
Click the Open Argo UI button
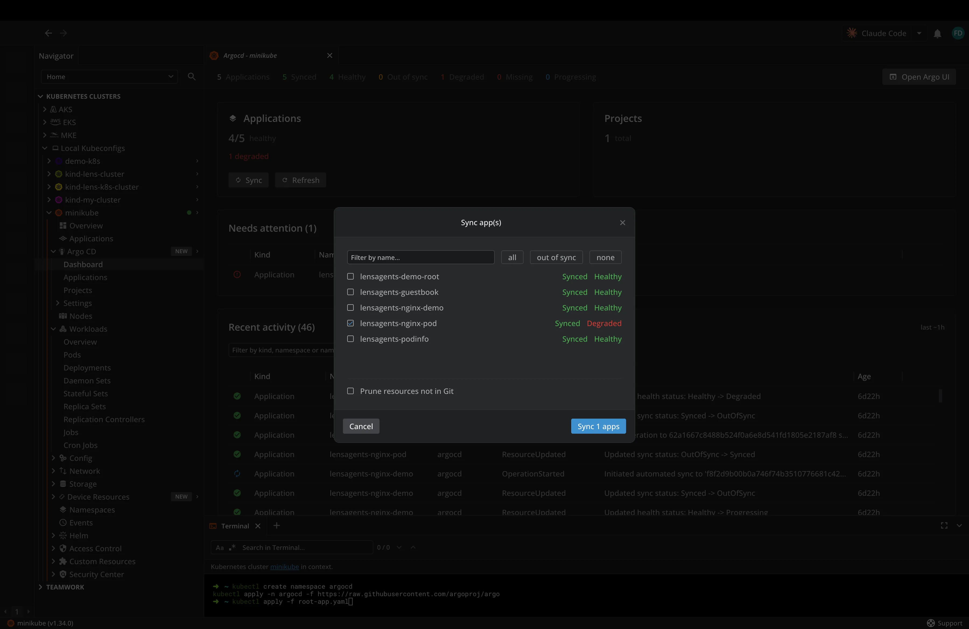click(x=919, y=76)
